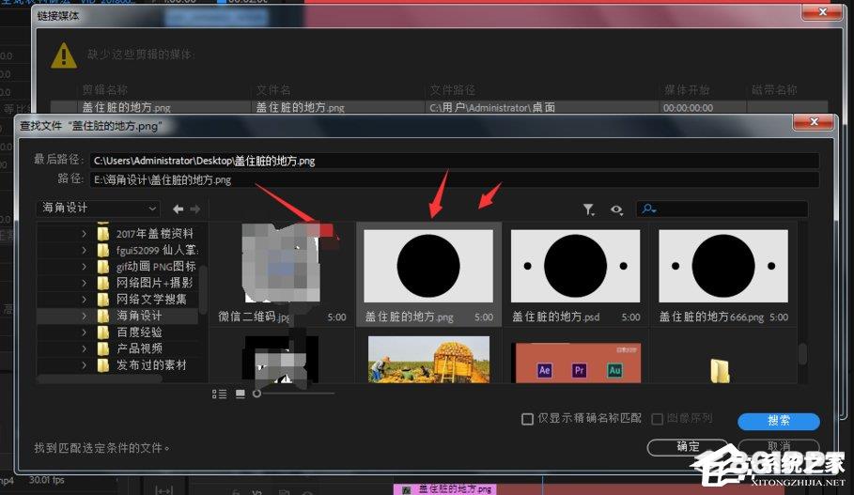Viewport: 854px width, 495px height.
Task: Click the blue 搜索 button
Action: [x=778, y=421]
